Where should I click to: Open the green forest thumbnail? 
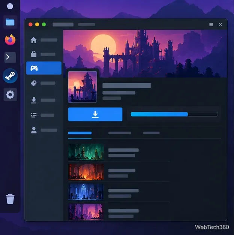[86, 152]
